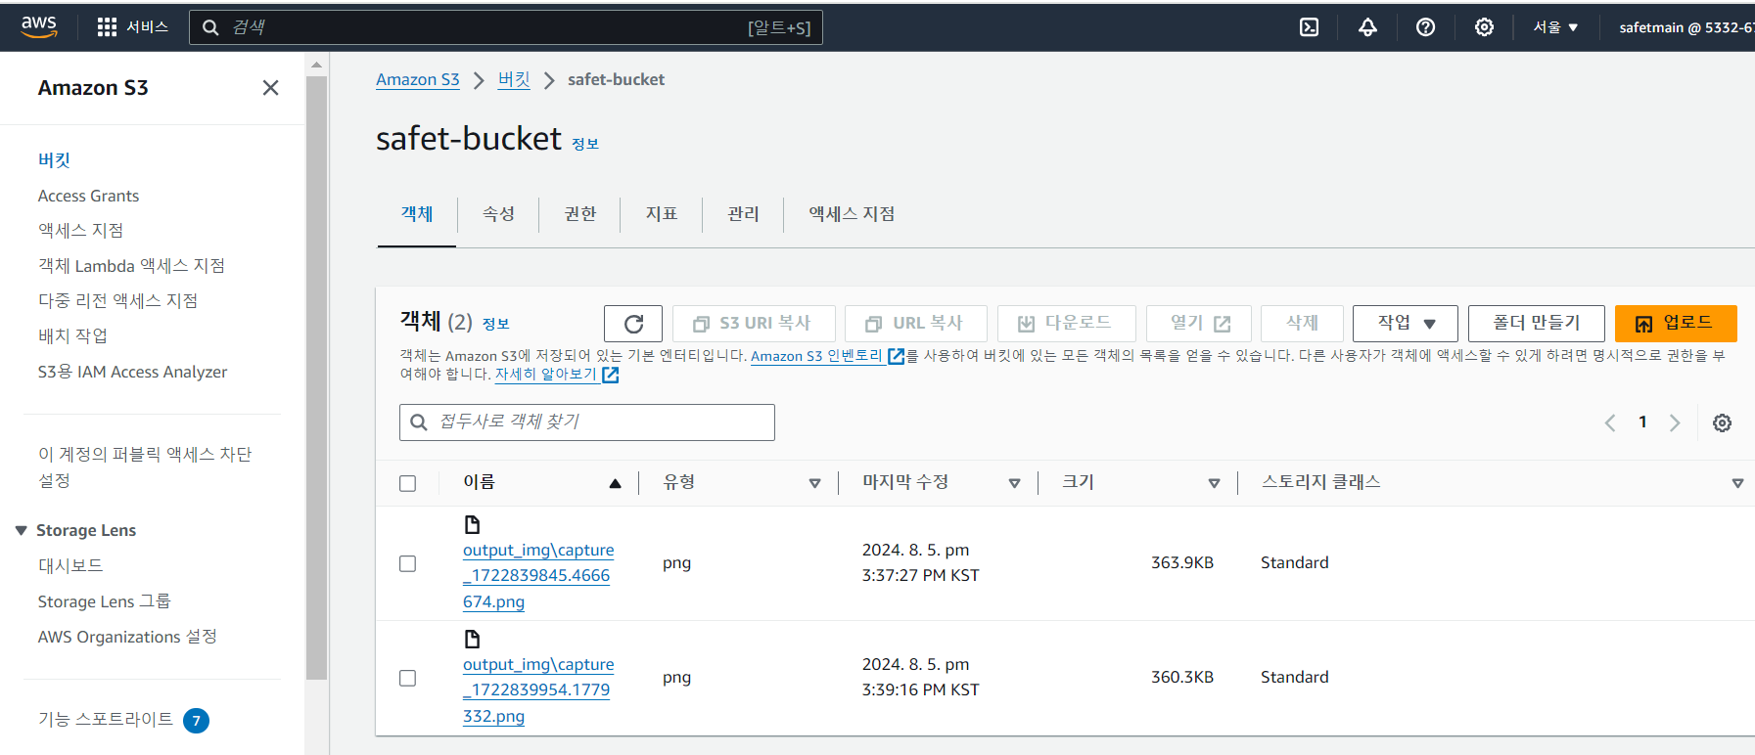The width and height of the screenshot is (1755, 755).
Task: Open Buckets in sidebar
Action: [54, 160]
